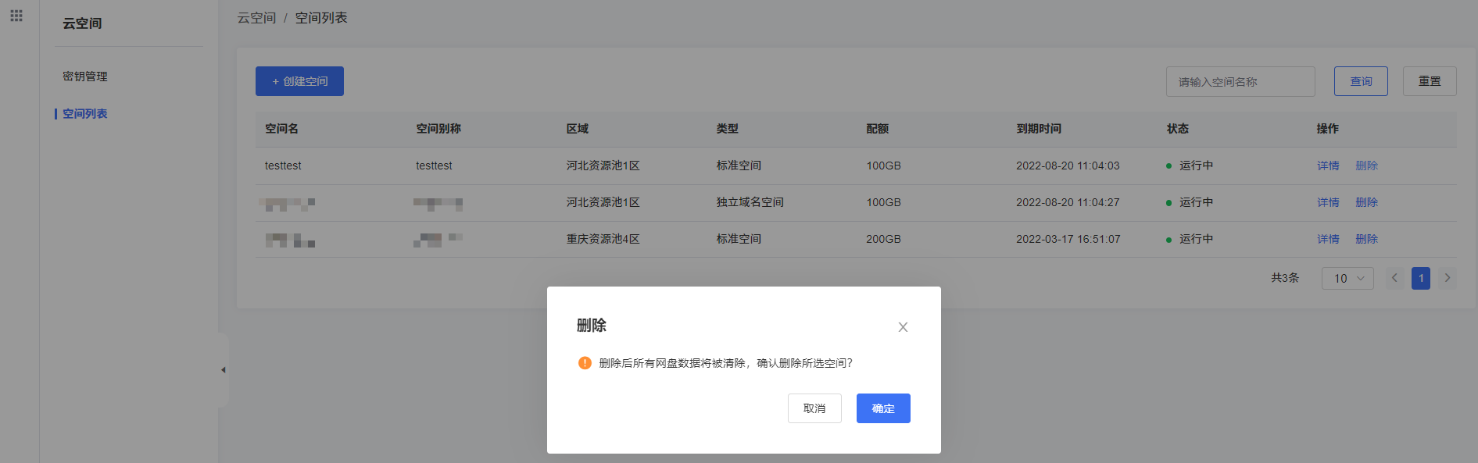Open the app grid launcher icon
The image size is (1478, 463).
(x=16, y=16)
